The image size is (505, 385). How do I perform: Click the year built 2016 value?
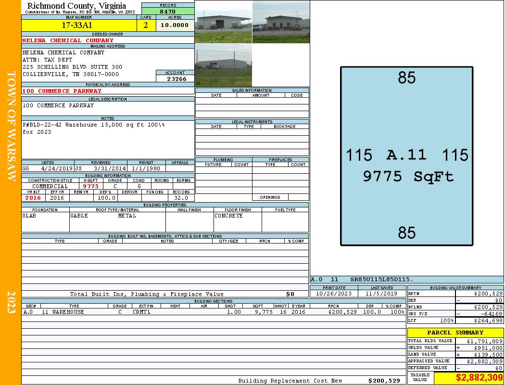pos(33,198)
